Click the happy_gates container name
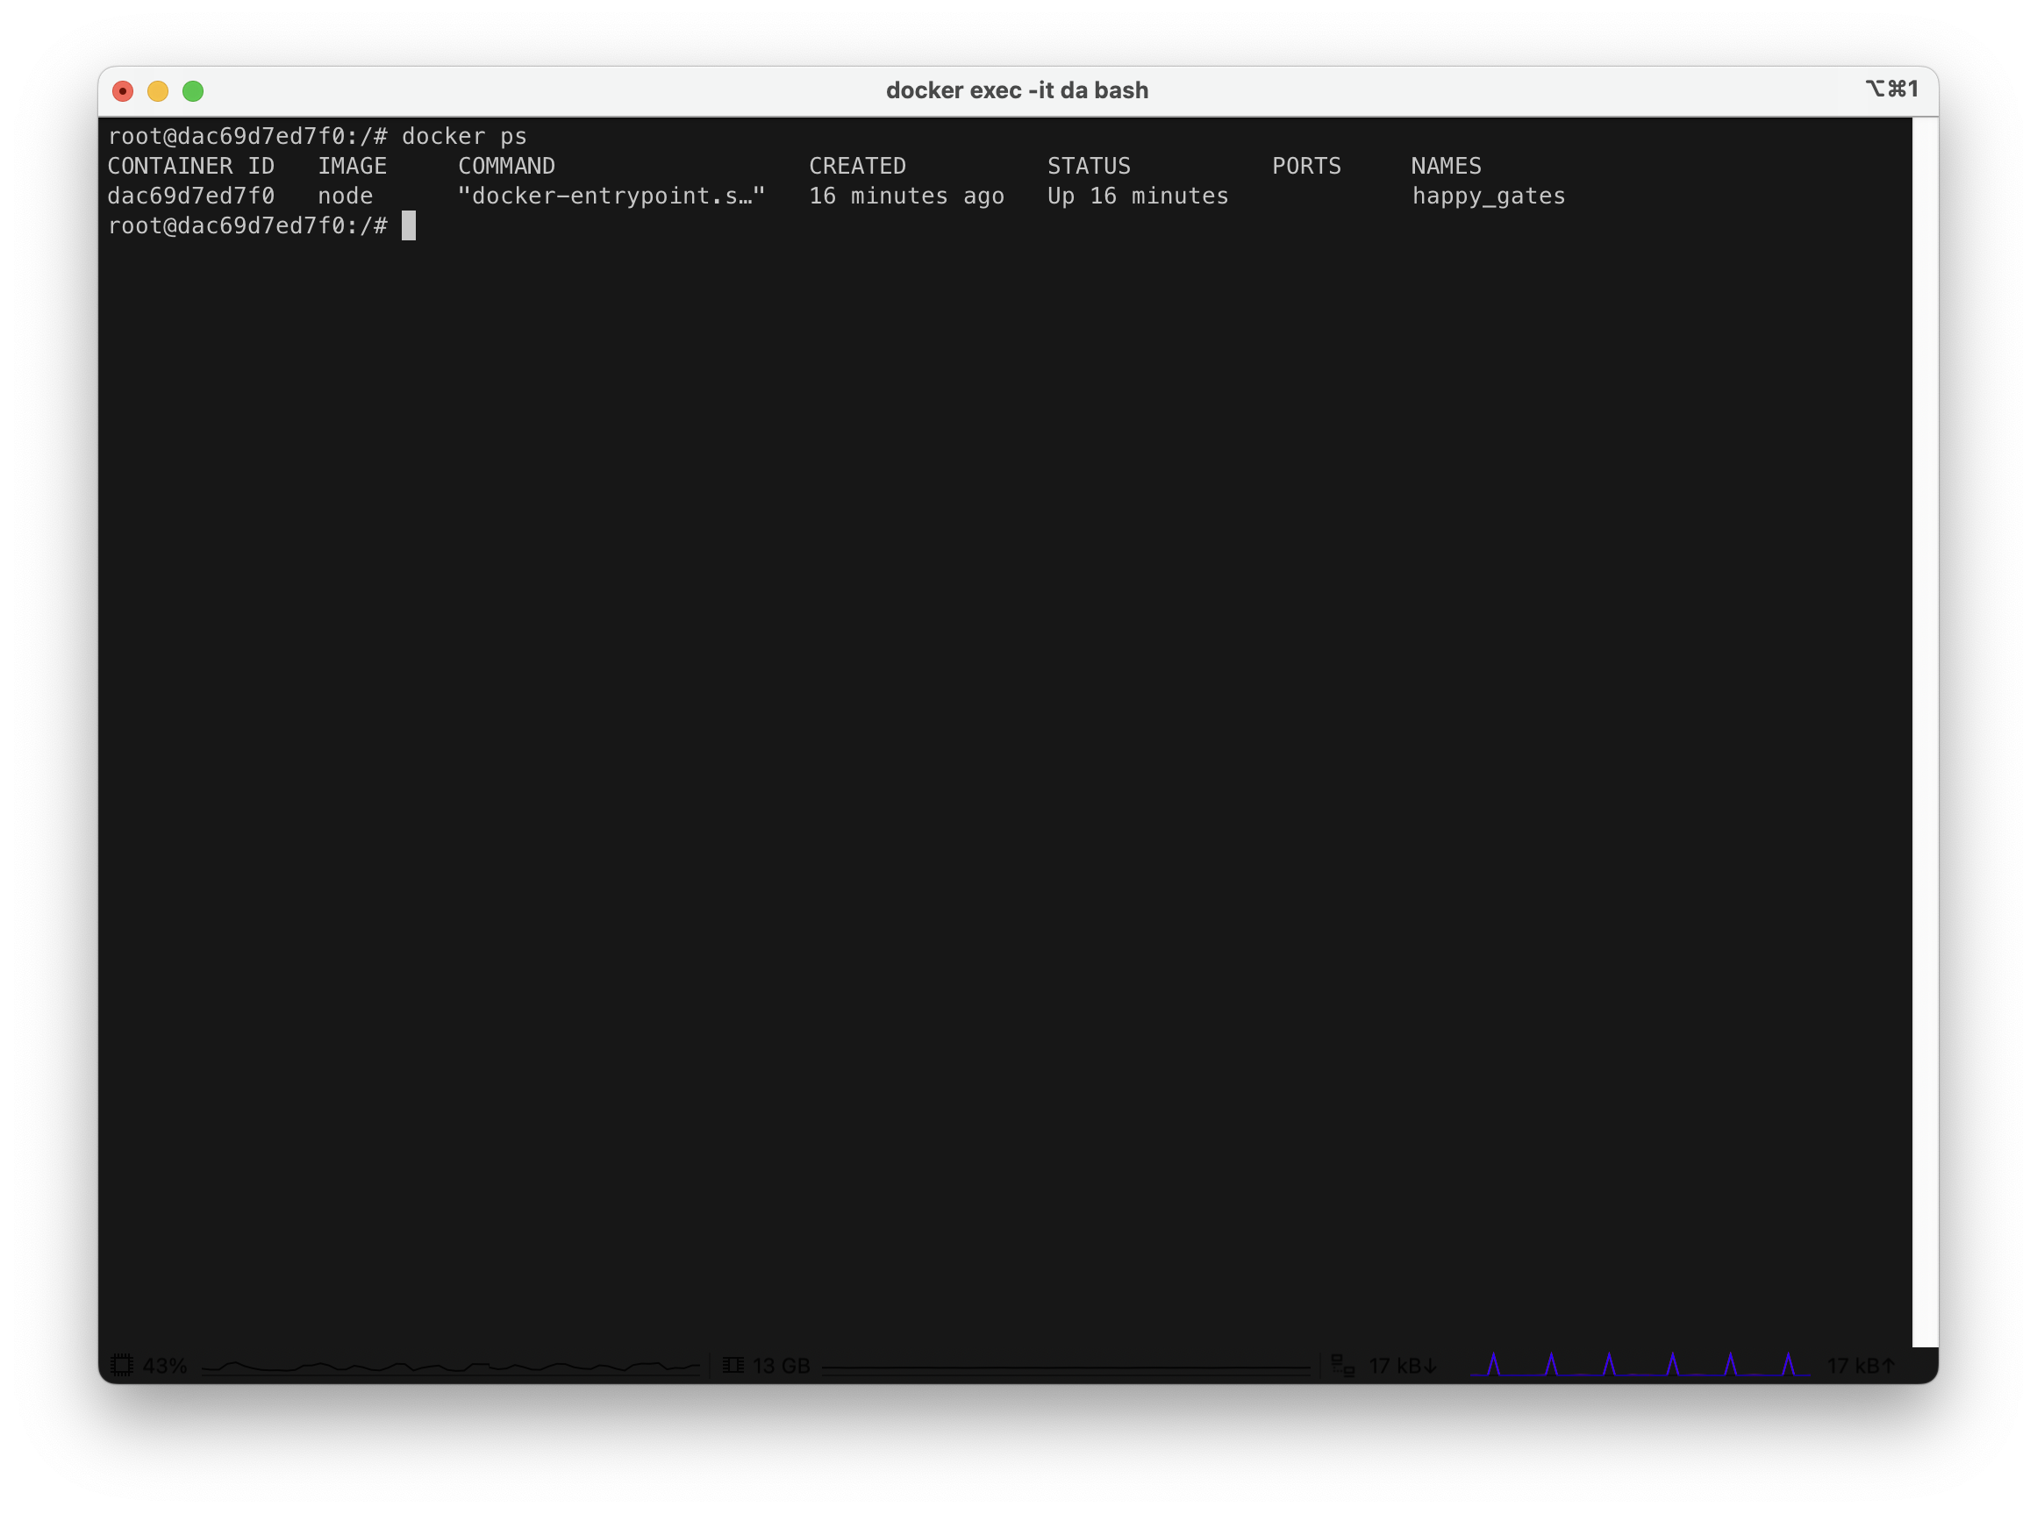Image resolution: width=2037 pixels, height=1514 pixels. point(1488,196)
